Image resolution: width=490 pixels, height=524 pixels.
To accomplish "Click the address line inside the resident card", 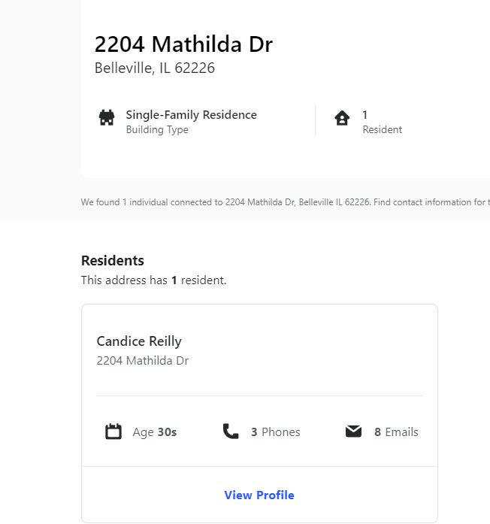I will (x=143, y=361).
